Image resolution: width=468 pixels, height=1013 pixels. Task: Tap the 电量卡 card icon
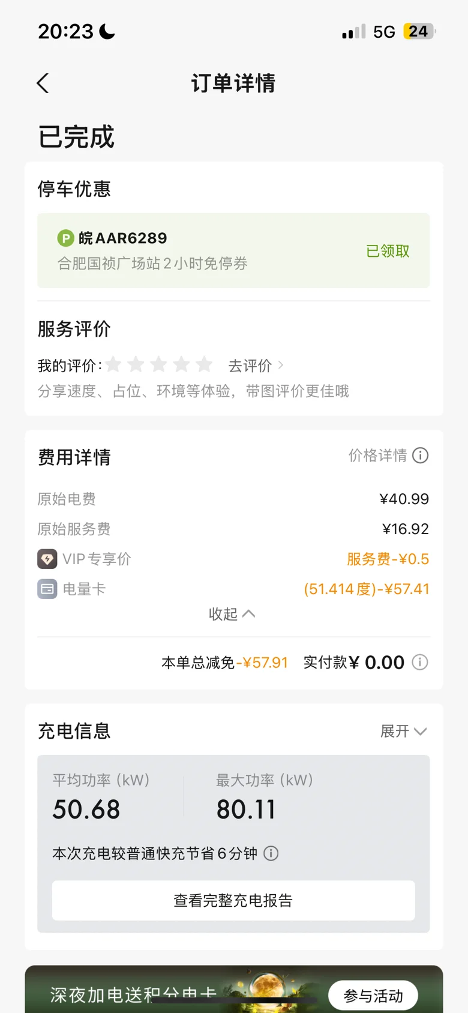[47, 589]
